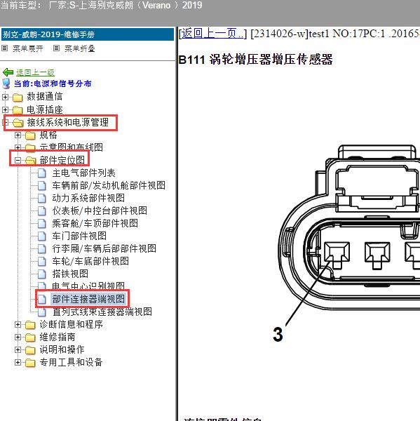Viewport: 420px width, 421px height.
Task: Select the 电源插座 folder label
Action: 45,110
